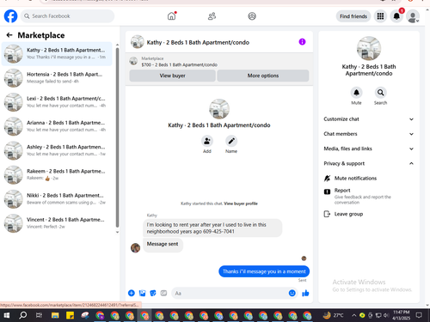The image size is (430, 322).
Task: Open the plus more actions icon
Action: coord(132,293)
